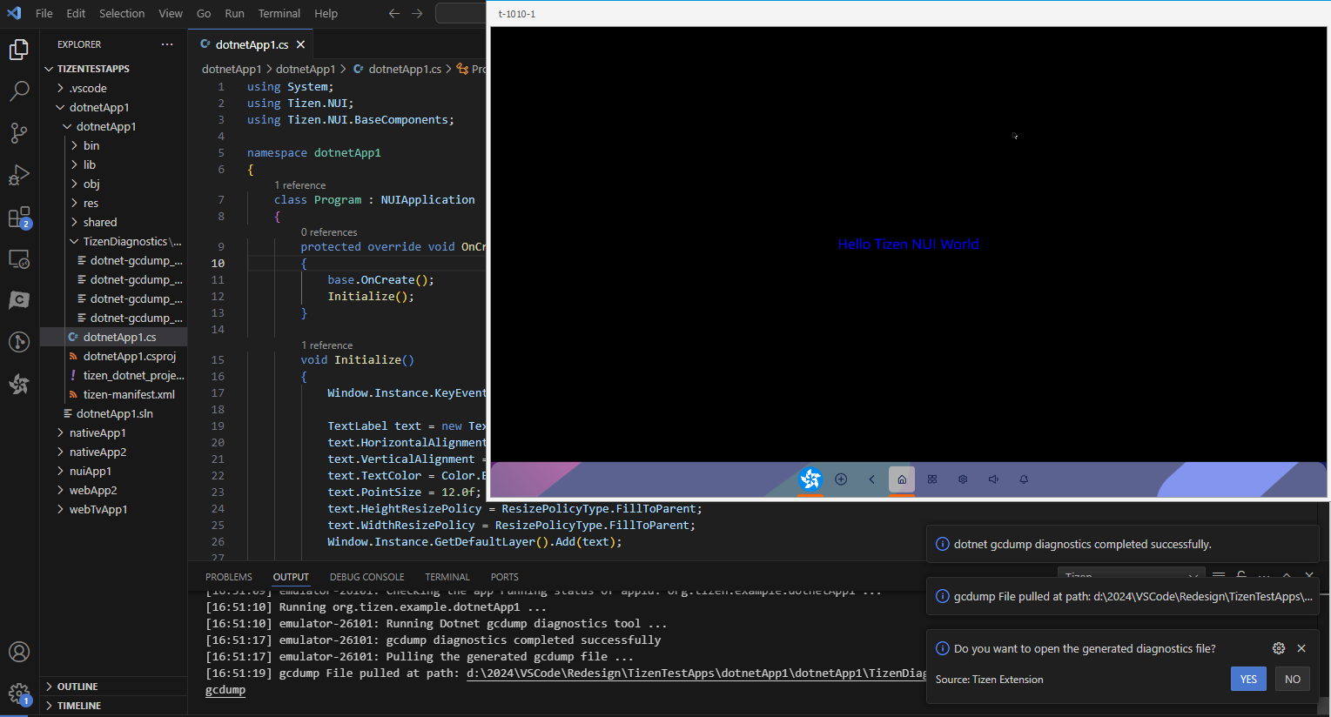Open the Source Control view

pos(19,132)
